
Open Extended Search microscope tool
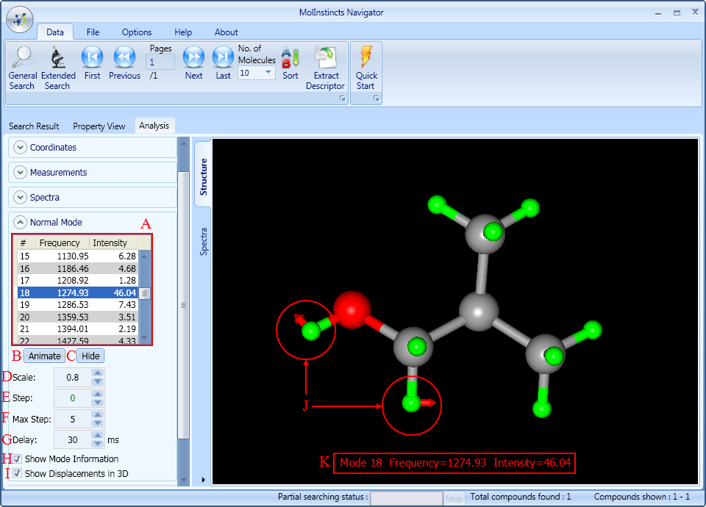(x=57, y=68)
